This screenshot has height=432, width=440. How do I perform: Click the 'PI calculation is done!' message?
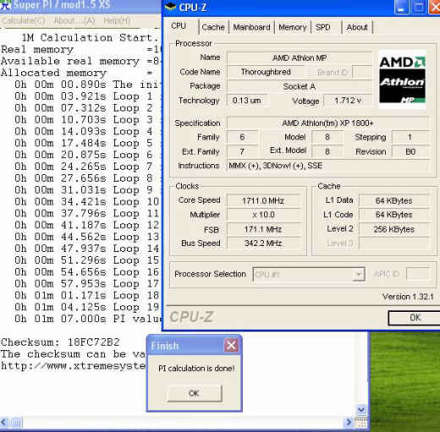(196, 369)
